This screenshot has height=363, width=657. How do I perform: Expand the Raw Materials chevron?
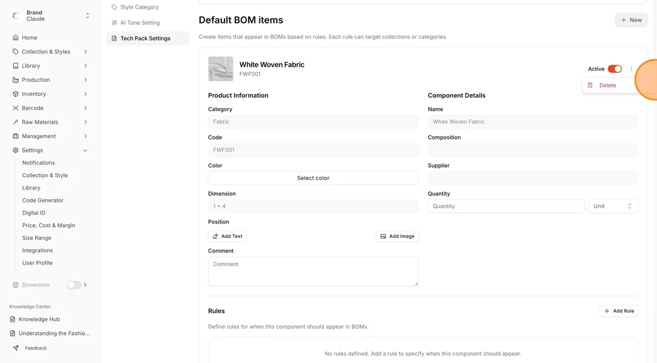[x=86, y=122]
